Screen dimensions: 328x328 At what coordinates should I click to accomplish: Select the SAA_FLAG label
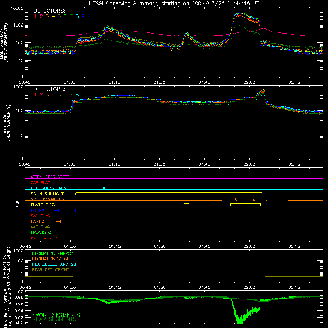click(40, 216)
